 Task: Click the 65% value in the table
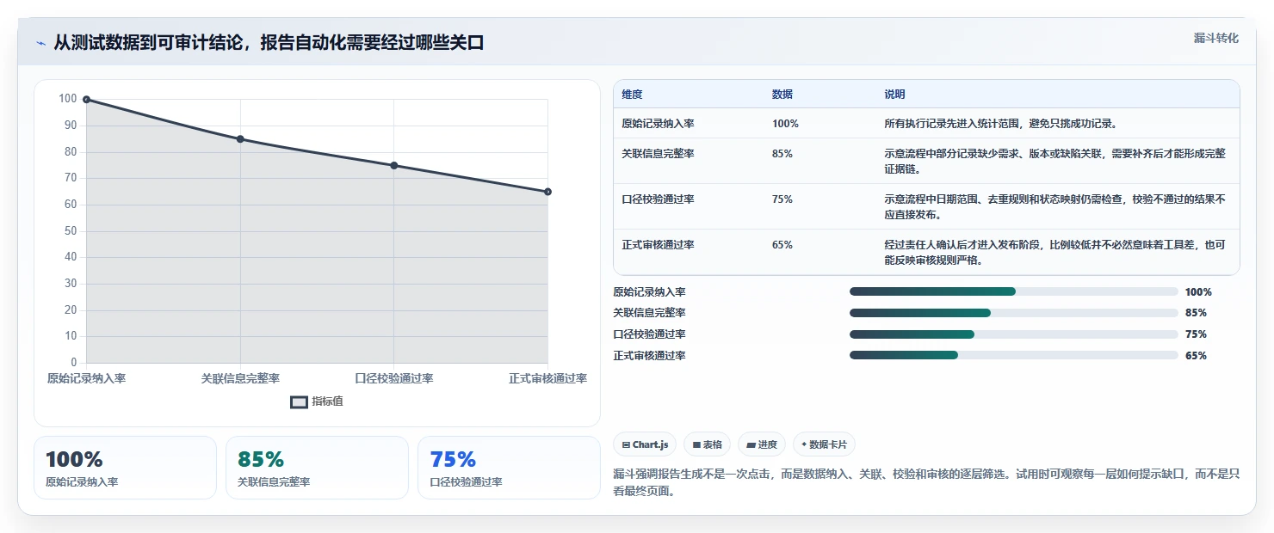[x=782, y=245]
